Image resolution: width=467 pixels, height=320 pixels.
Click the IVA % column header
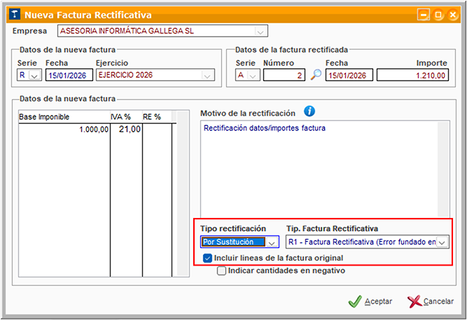click(x=126, y=117)
